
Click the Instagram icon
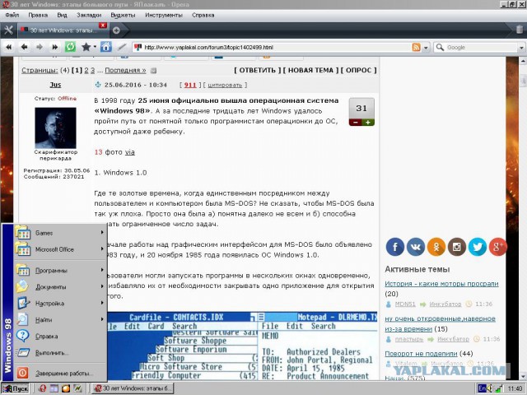pyautogui.click(x=457, y=247)
